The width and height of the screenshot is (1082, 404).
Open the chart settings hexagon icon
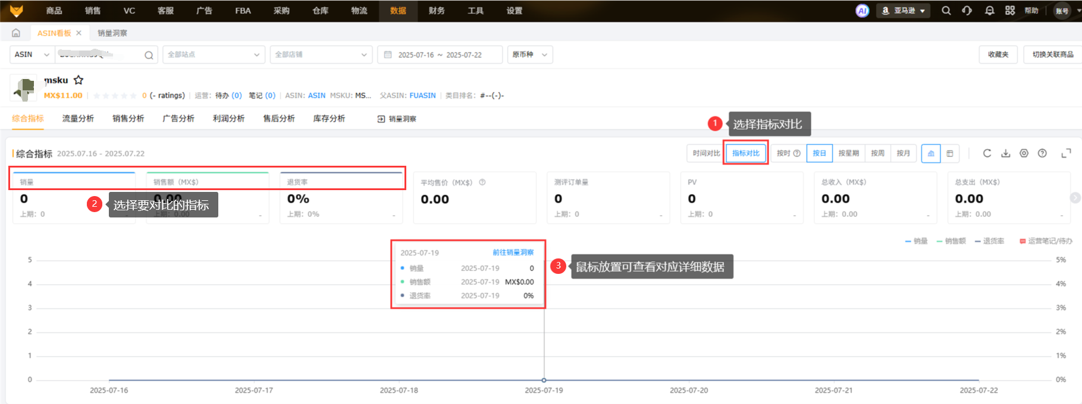1024,153
